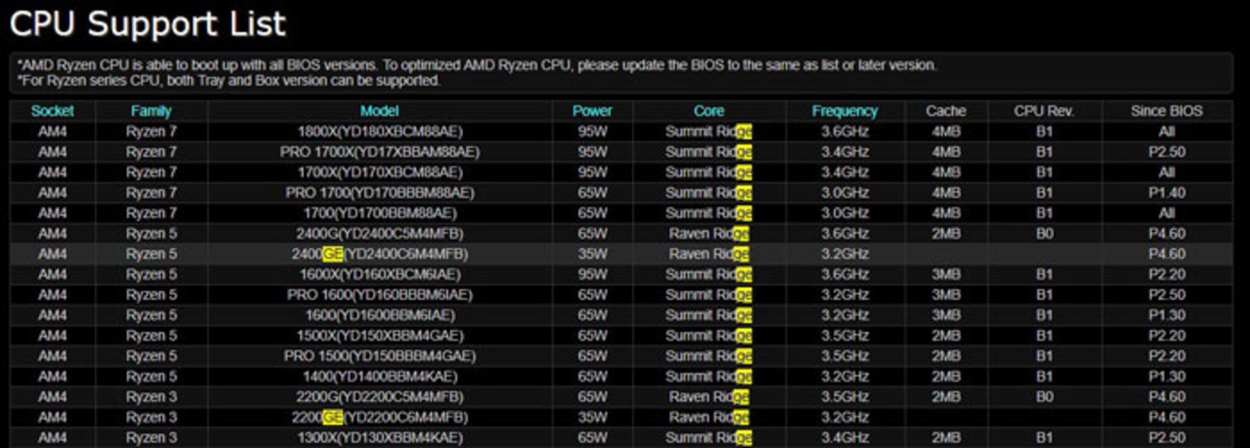Click the highlighted GE in model 2200GE

coord(333,417)
